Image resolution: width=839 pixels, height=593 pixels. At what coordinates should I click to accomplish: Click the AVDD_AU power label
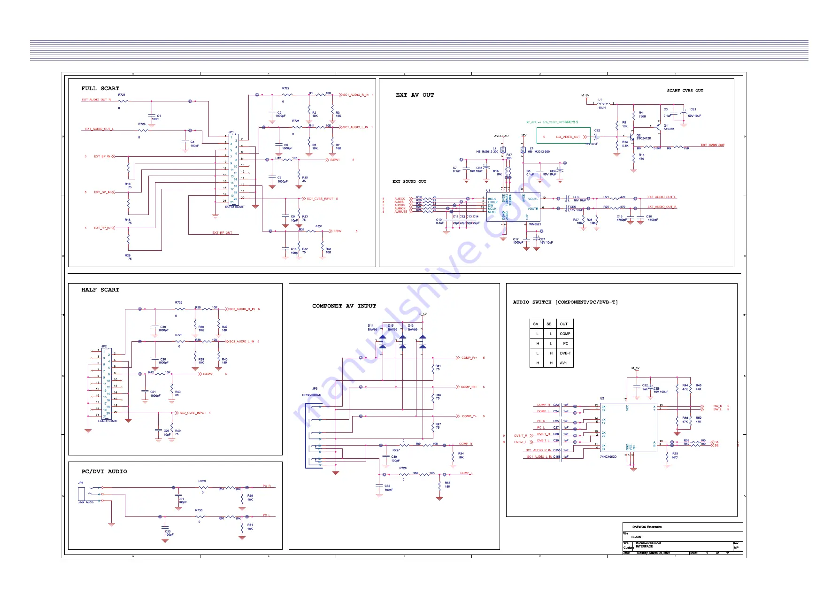[x=501, y=136]
